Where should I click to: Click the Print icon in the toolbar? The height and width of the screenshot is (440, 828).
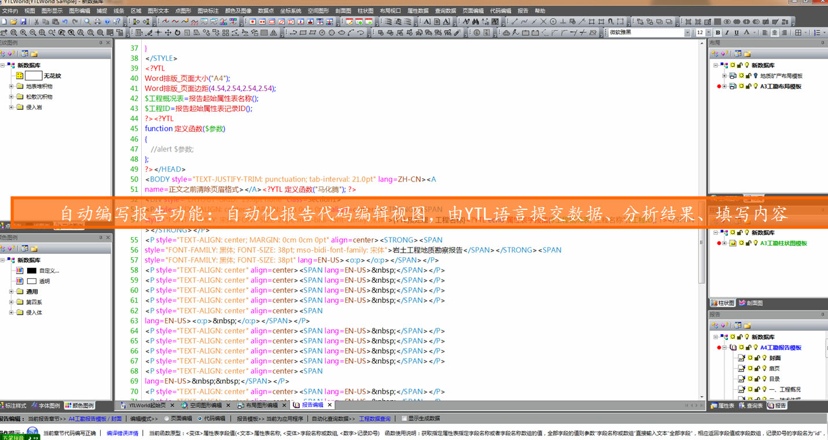[x=98, y=21]
